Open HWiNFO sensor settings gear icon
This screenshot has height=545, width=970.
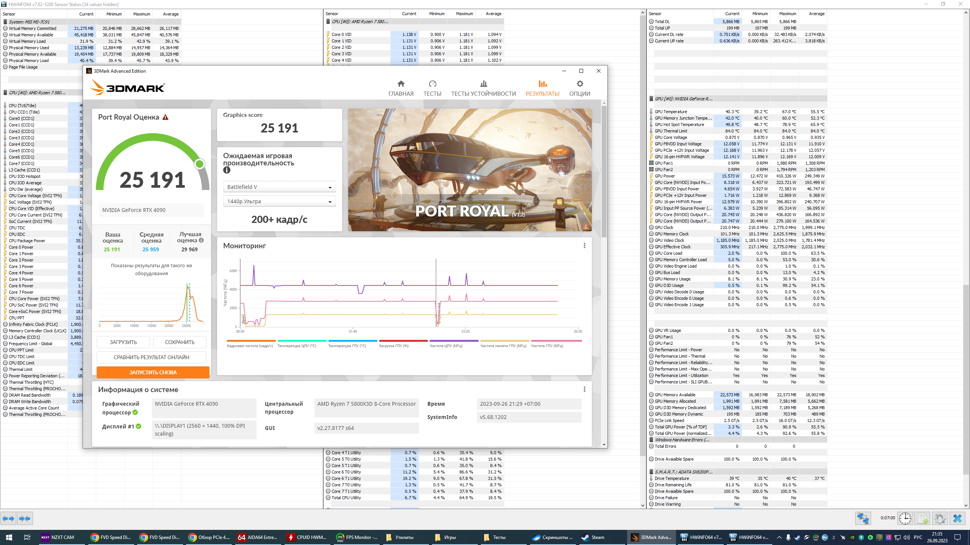(x=940, y=518)
